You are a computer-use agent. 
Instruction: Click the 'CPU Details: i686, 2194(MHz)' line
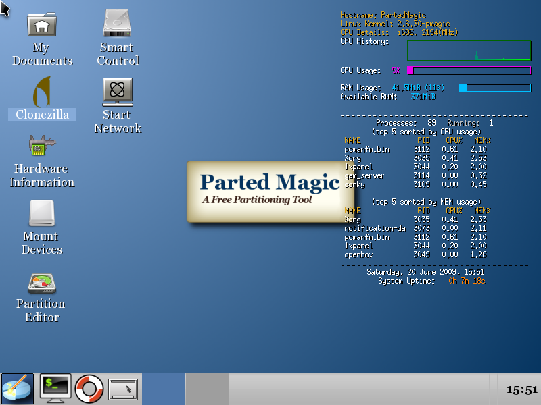399,32
